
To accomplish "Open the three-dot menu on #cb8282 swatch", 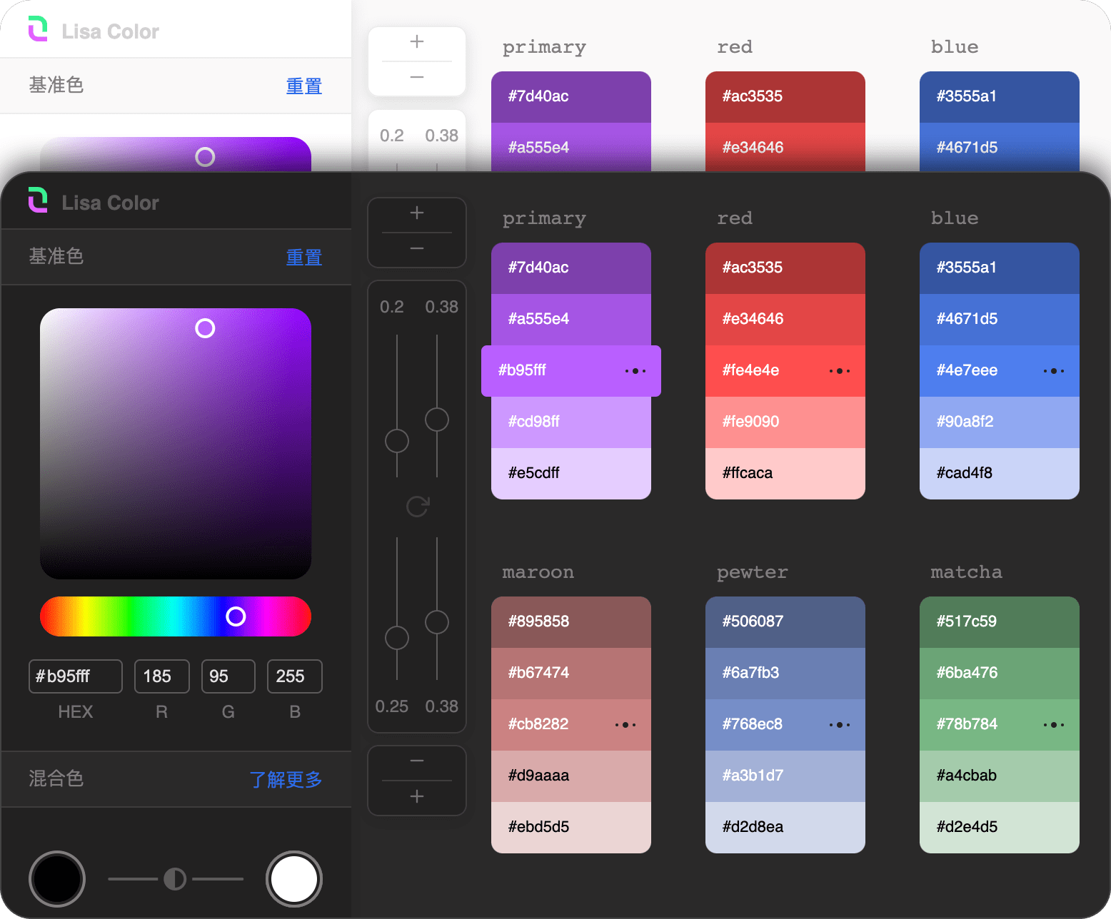I will (x=625, y=725).
